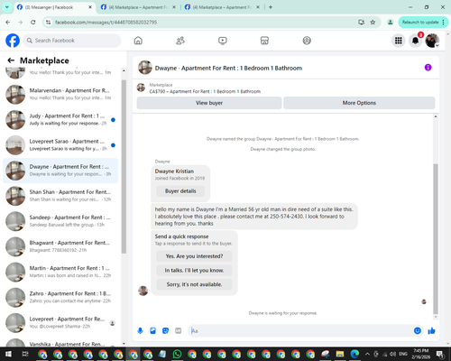The image size is (451, 361).
Task: Open the tab search dropdown arrow
Action: pyautogui.click(x=6, y=7)
